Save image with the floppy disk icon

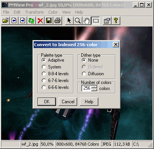click(x=49, y=20)
